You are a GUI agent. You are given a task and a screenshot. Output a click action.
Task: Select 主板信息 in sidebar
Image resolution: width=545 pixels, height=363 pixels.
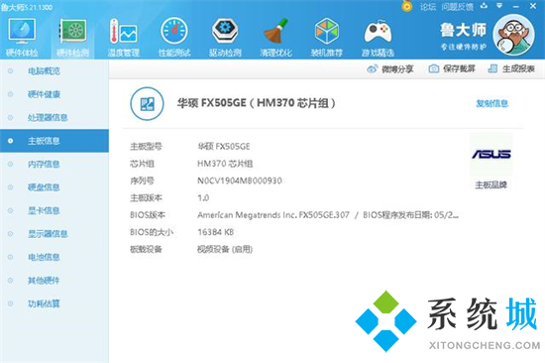(54, 141)
